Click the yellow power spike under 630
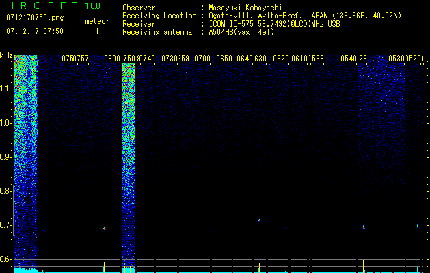 pyautogui.click(x=259, y=268)
